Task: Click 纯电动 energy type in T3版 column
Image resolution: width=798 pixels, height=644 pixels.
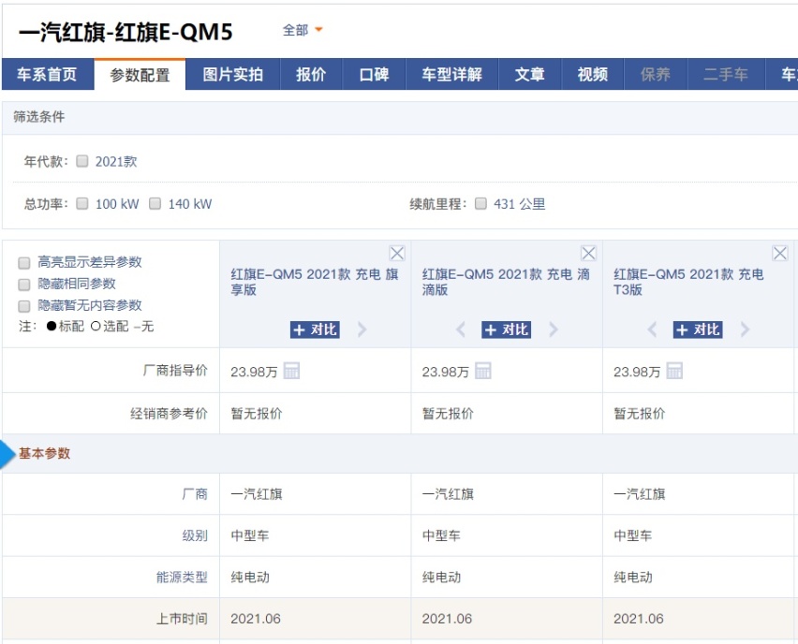Action: click(x=632, y=577)
